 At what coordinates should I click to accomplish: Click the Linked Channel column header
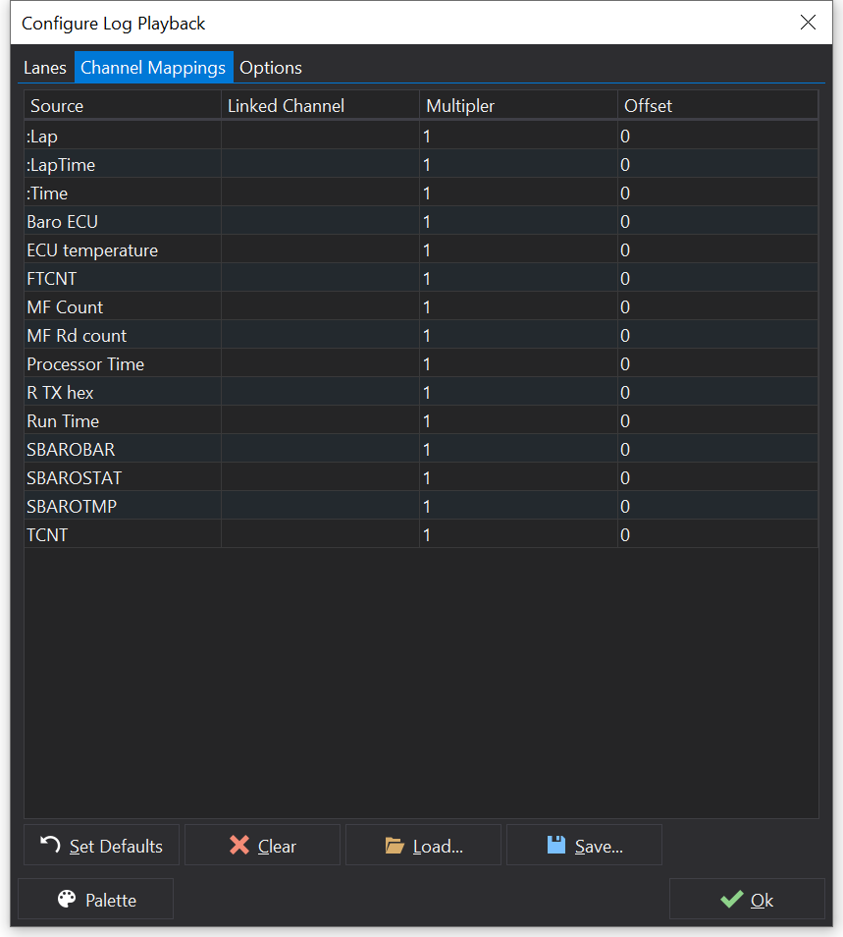pyautogui.click(x=320, y=105)
